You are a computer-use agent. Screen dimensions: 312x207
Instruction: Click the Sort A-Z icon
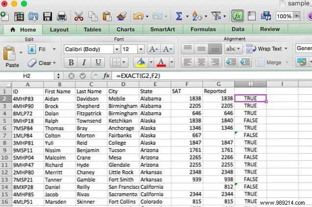click(196, 16)
